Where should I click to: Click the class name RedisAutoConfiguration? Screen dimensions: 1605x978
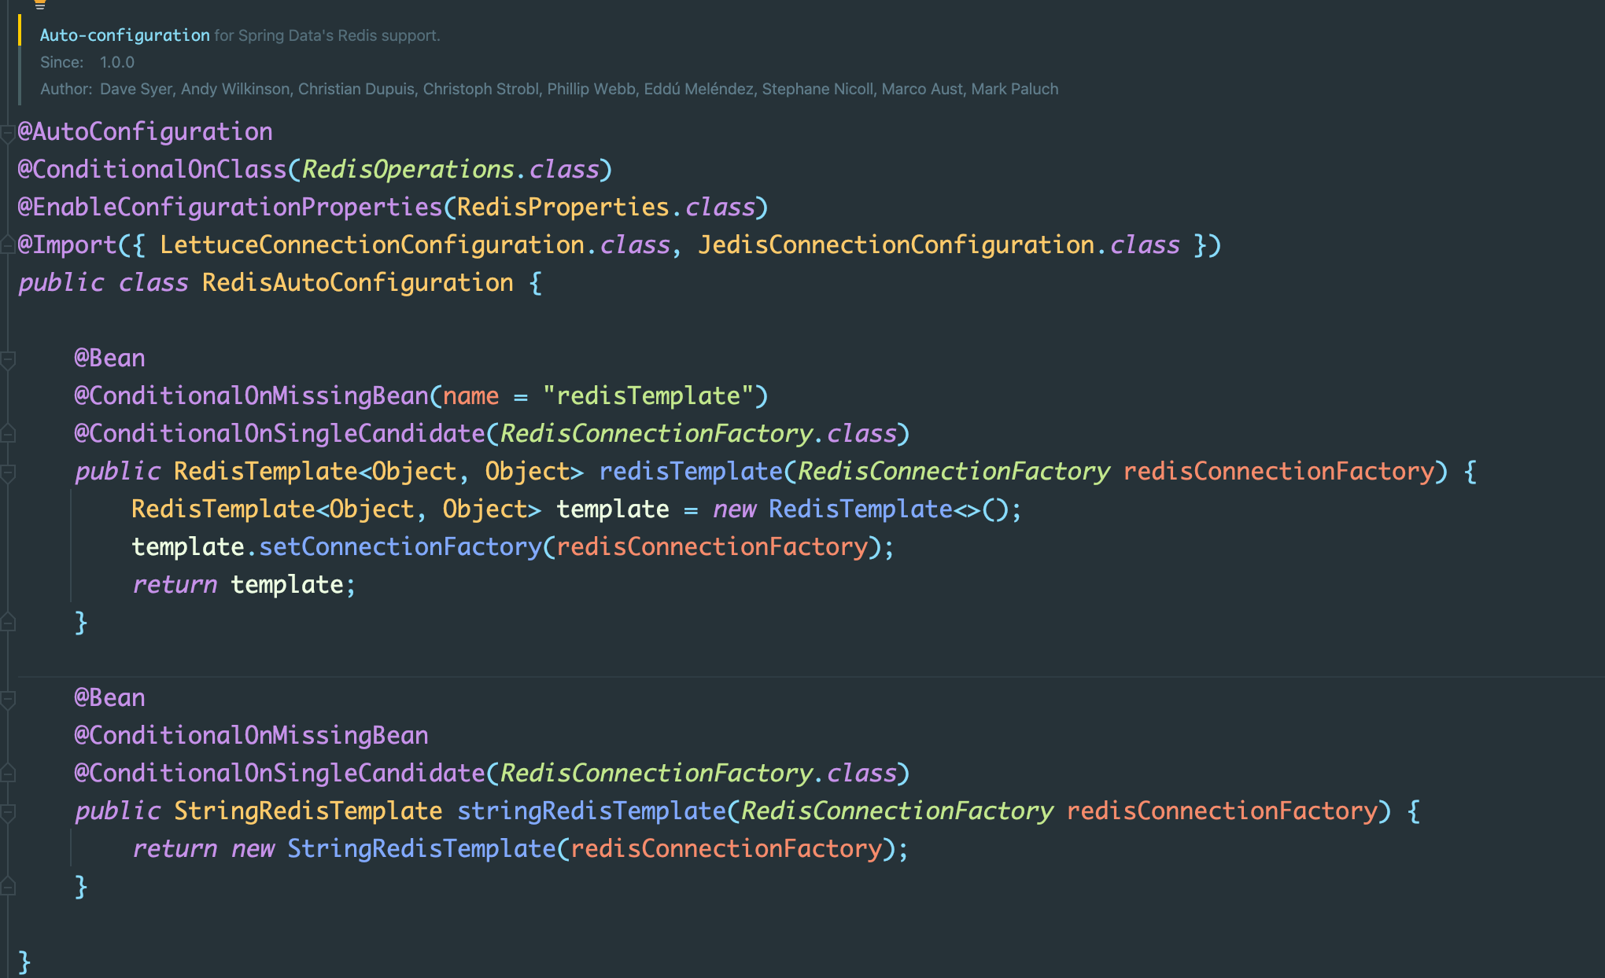(358, 282)
